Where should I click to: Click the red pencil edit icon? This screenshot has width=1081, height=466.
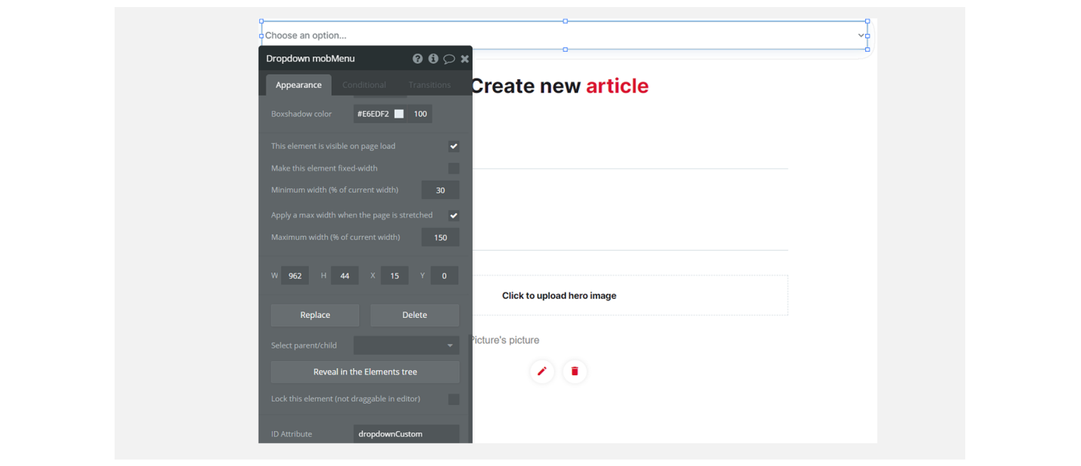pos(542,371)
